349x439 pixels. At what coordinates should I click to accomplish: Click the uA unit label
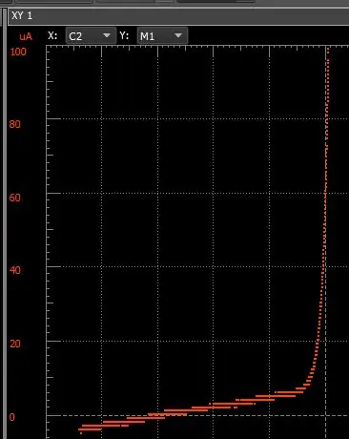(x=26, y=36)
